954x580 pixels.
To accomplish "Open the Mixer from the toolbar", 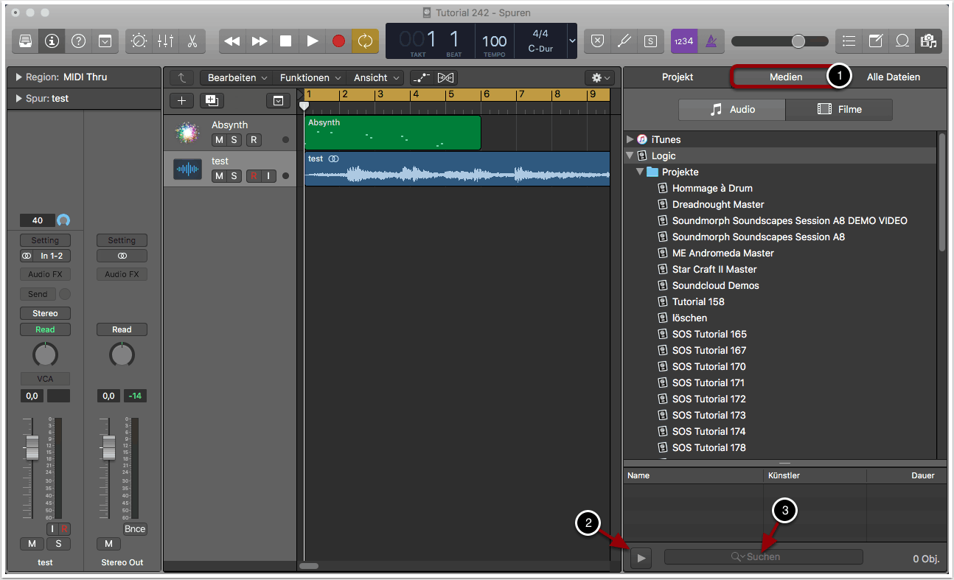I will pyautogui.click(x=166, y=41).
